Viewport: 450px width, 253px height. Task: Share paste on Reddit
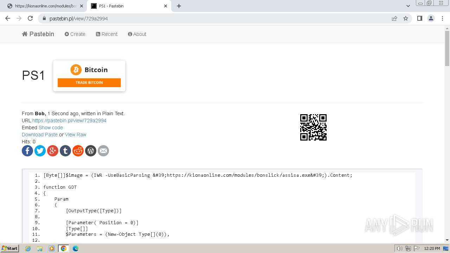coord(78,151)
